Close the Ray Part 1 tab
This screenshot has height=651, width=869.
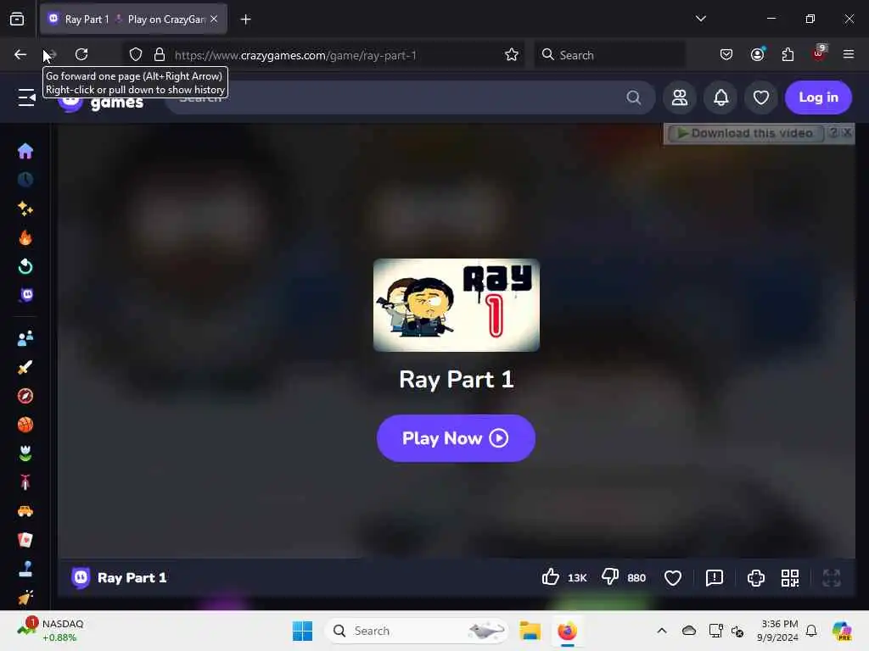coord(214,19)
